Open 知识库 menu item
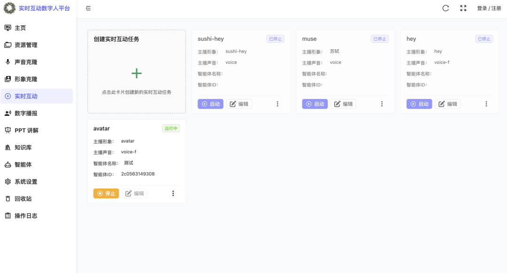This screenshot has height=273, width=507. (x=37, y=148)
